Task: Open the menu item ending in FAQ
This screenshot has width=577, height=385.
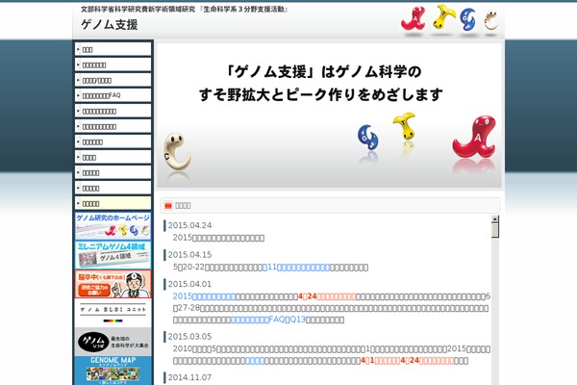Action: pyautogui.click(x=113, y=95)
